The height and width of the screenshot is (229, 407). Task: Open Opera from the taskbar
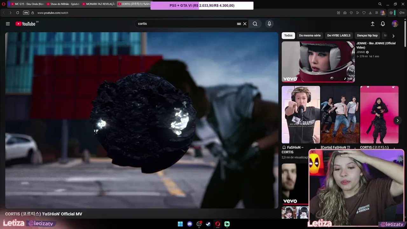218,224
